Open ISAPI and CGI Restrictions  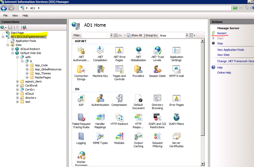[x=157, y=121]
